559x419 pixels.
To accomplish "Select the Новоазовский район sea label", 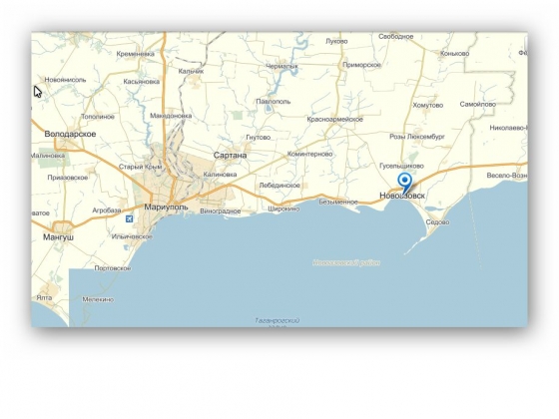I will [346, 263].
